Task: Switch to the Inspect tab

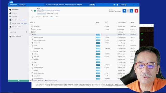Action: [x=38, y=17]
